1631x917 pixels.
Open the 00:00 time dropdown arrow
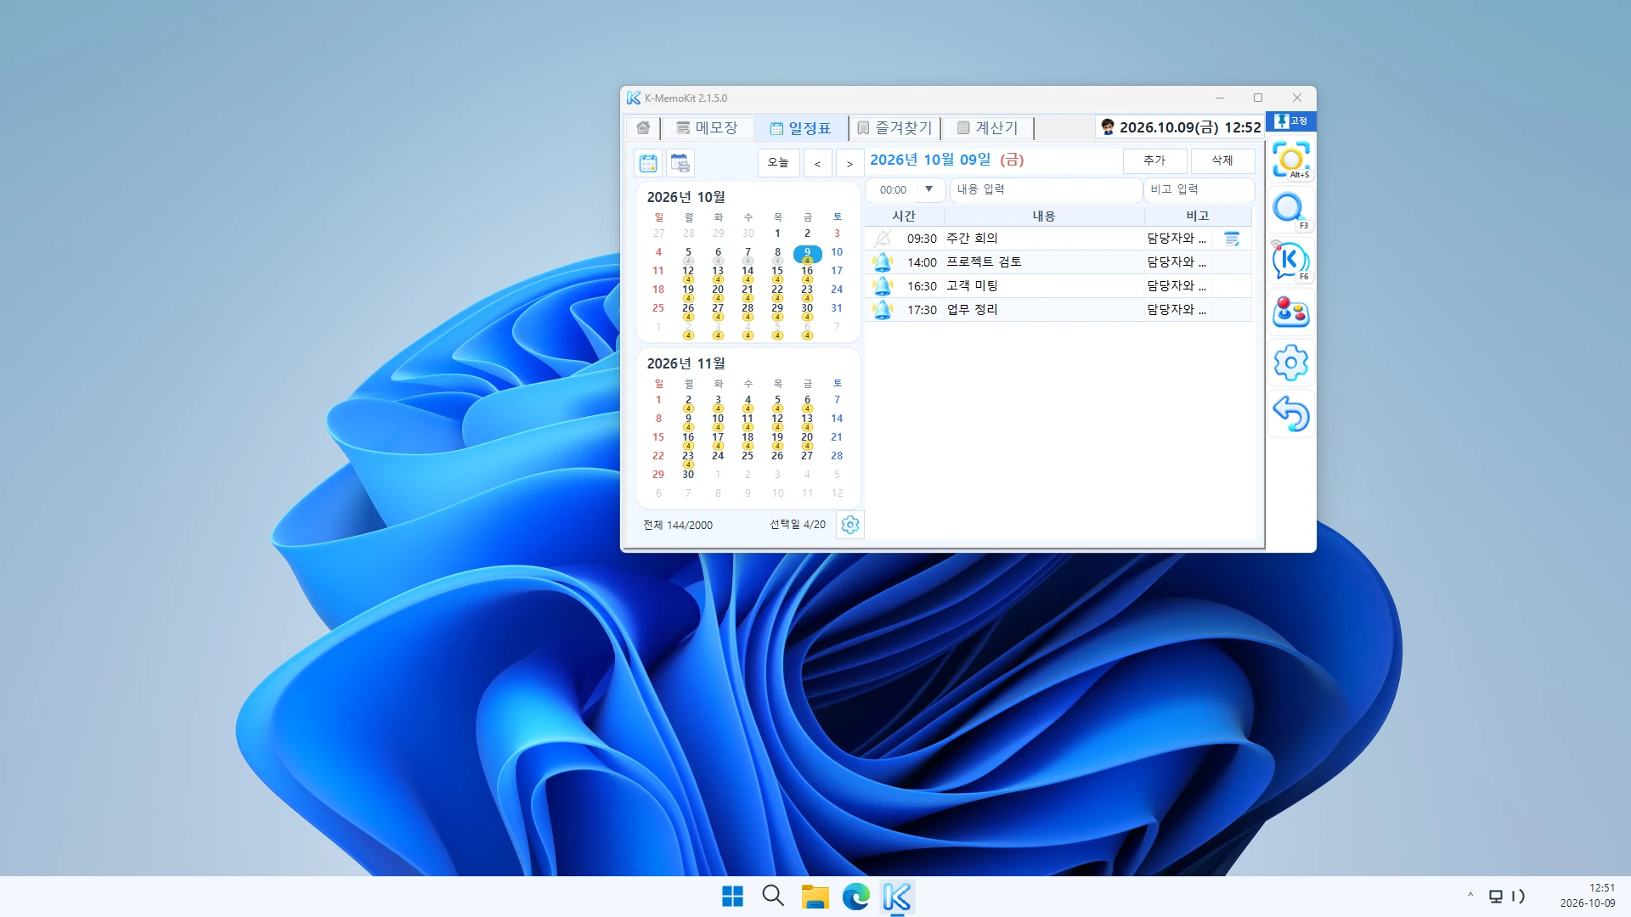click(x=929, y=189)
